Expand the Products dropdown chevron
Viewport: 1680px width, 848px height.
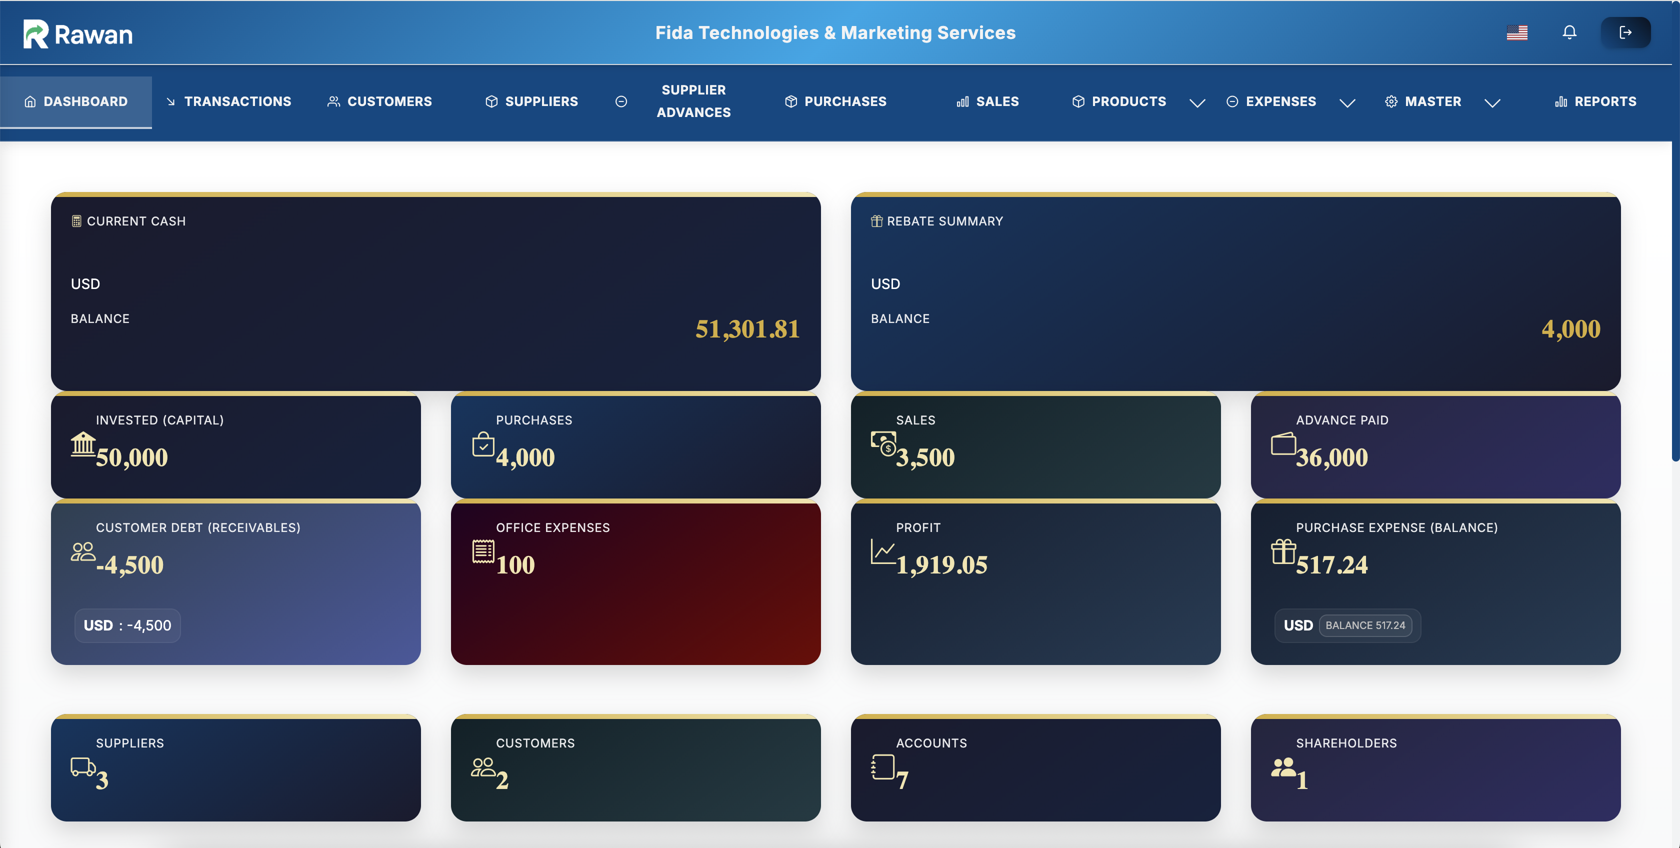point(1197,102)
